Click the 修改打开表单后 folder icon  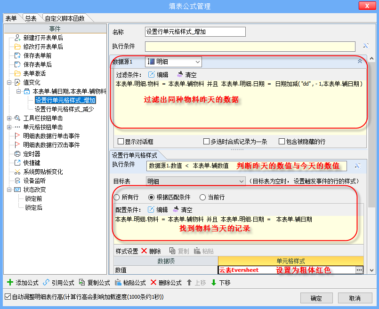[x=17, y=47]
